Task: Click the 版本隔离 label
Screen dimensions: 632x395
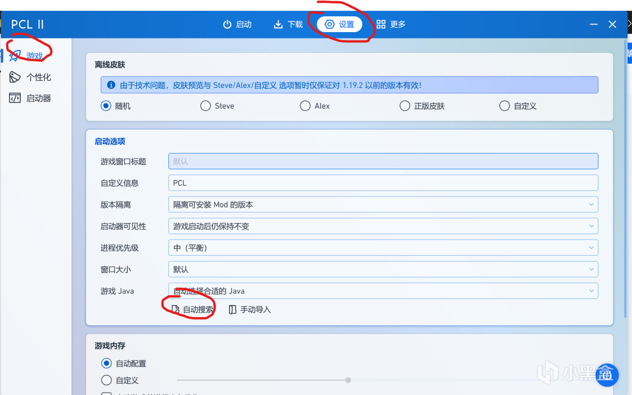Action: [x=116, y=204]
